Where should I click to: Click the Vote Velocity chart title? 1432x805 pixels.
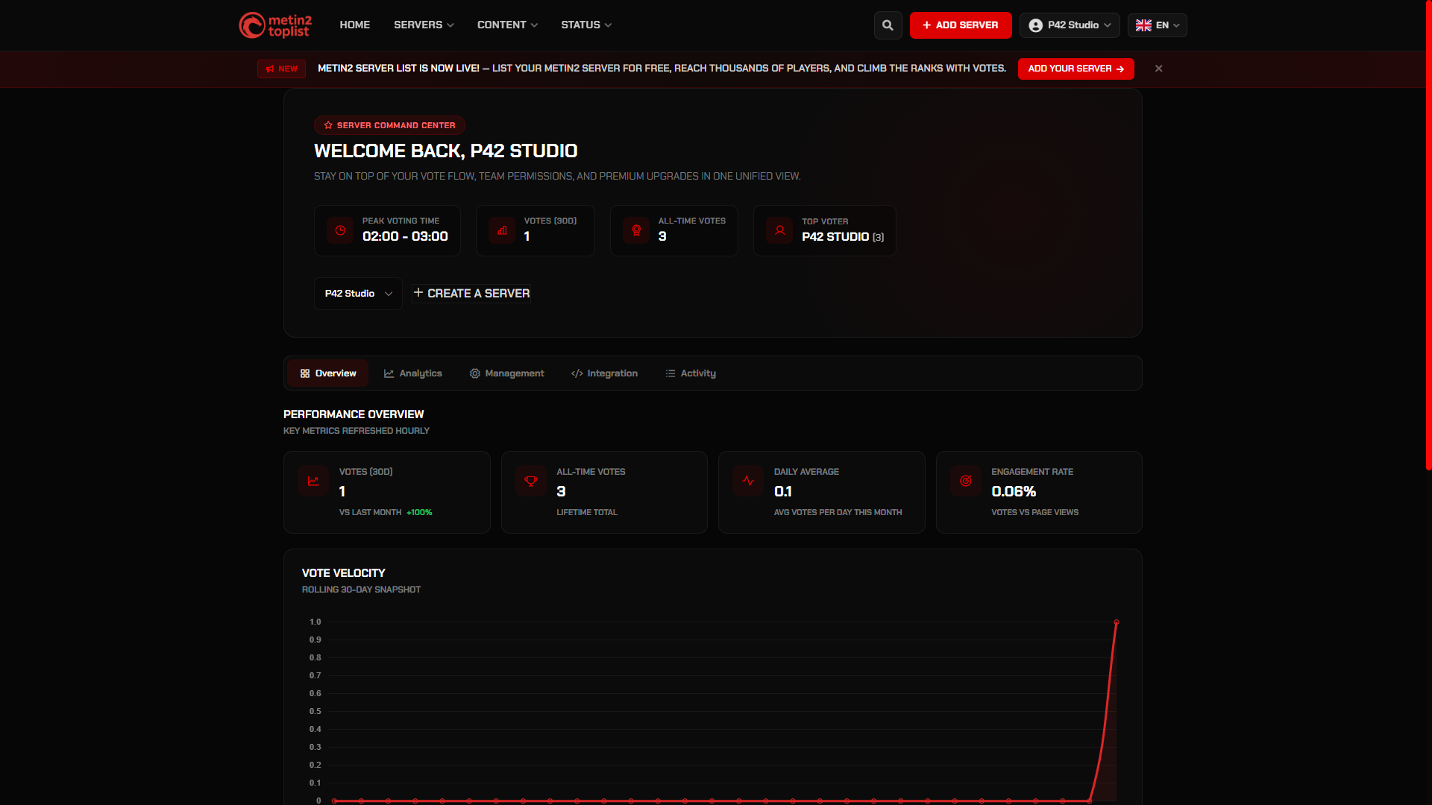pyautogui.click(x=344, y=573)
